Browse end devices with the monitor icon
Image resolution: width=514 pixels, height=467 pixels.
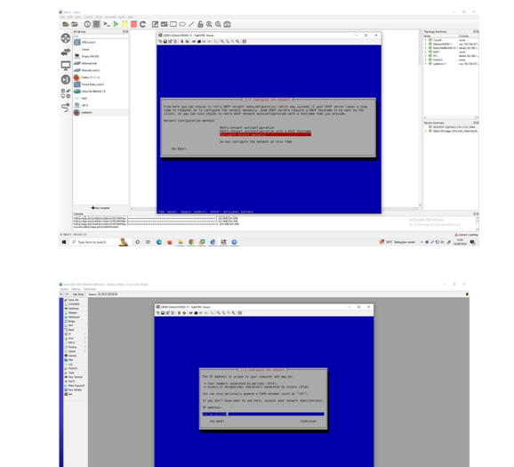[66, 66]
